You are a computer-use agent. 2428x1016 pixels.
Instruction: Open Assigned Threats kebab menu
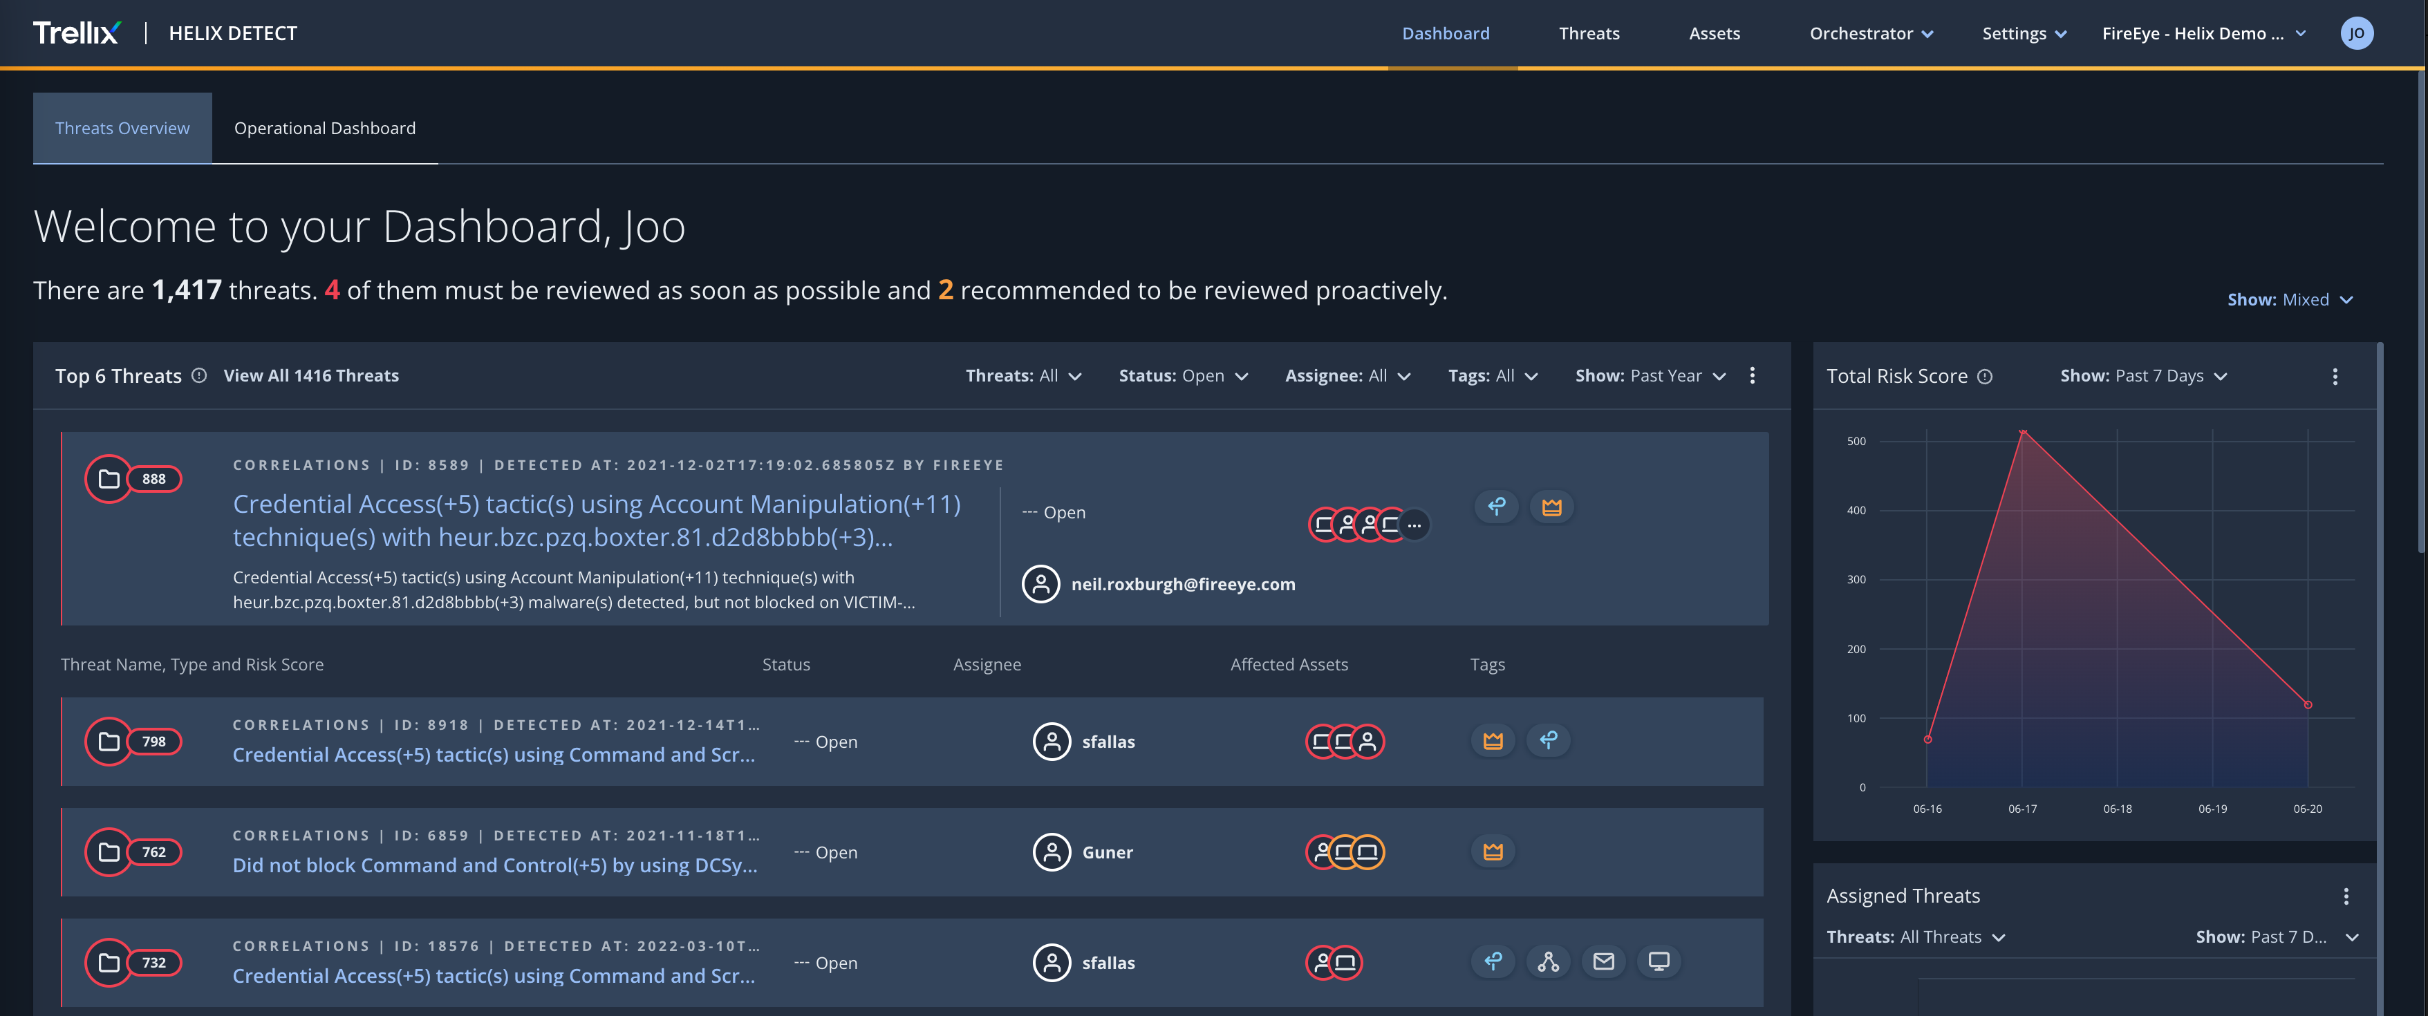[x=2346, y=895]
